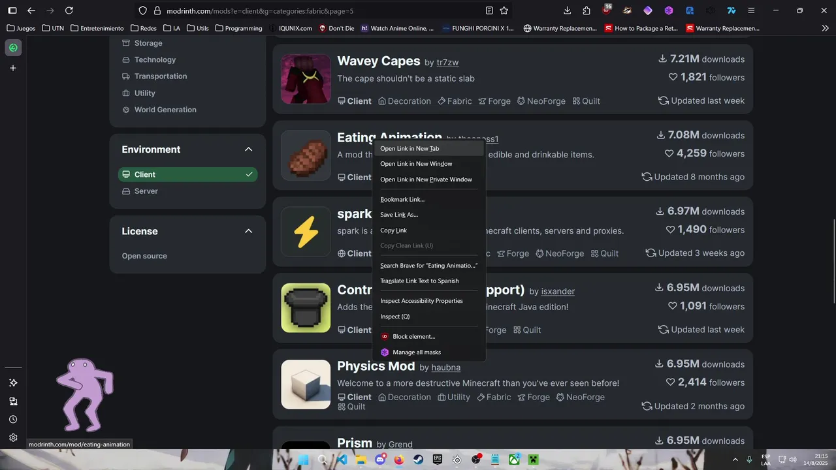836x470 pixels.
Task: Reload the page
Action: [69, 10]
